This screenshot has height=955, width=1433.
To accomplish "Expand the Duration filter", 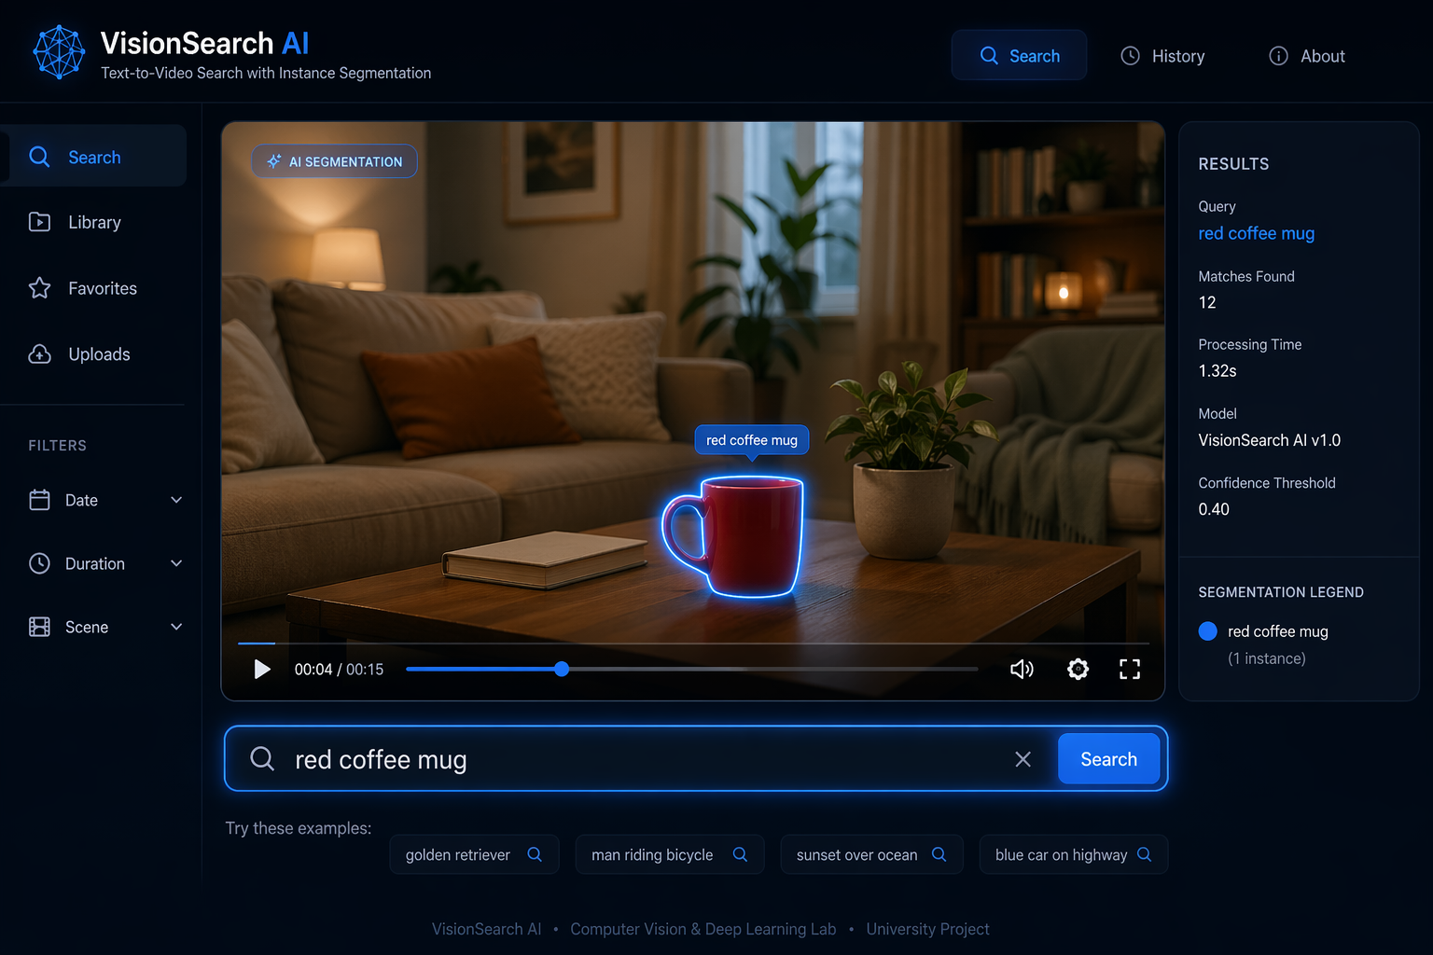I will pos(104,563).
